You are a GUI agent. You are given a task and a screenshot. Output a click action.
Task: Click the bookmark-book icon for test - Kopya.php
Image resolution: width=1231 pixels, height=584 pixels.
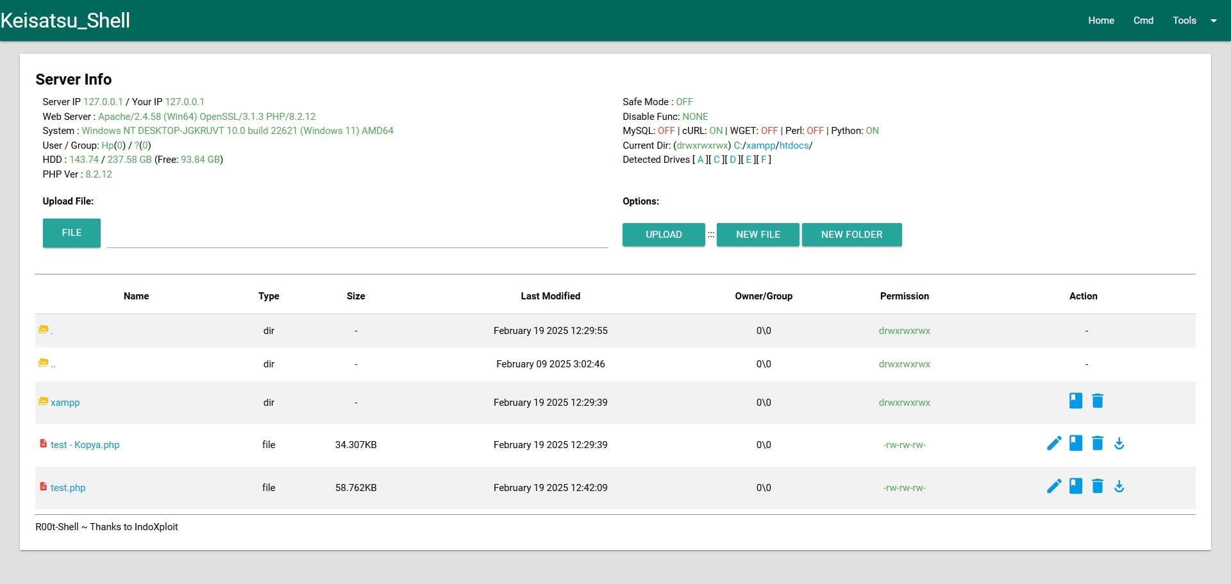coord(1075,444)
